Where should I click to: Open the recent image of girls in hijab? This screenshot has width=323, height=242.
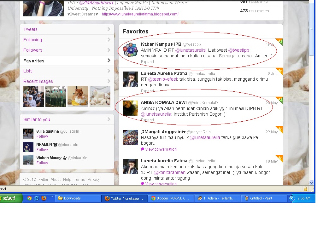33,96
